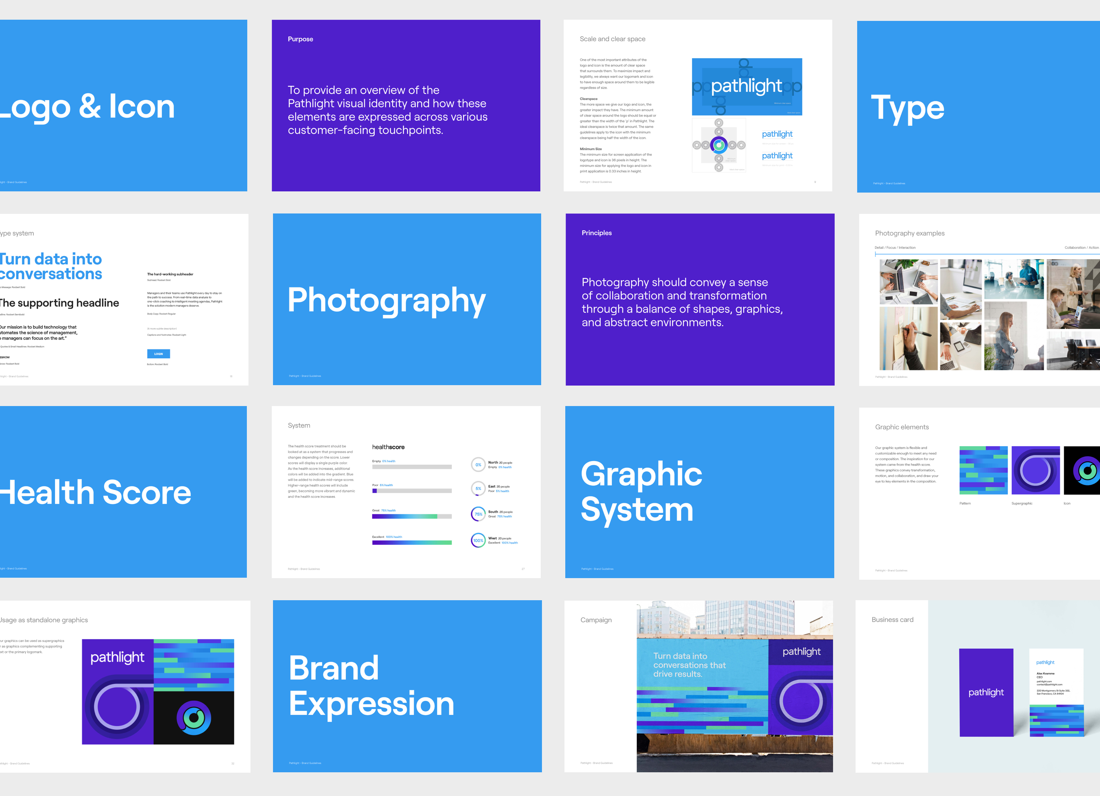Click the typing-on-laptop photography example
Viewport: 1100px width, 796px height.
(x=908, y=281)
